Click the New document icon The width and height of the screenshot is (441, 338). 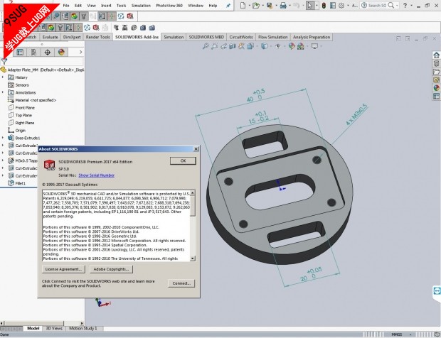coord(243,5)
